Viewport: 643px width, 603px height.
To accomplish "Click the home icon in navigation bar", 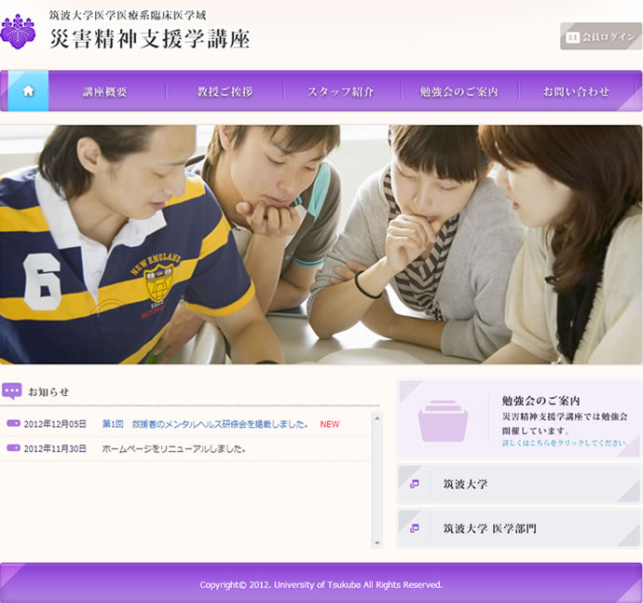I will pyautogui.click(x=28, y=91).
